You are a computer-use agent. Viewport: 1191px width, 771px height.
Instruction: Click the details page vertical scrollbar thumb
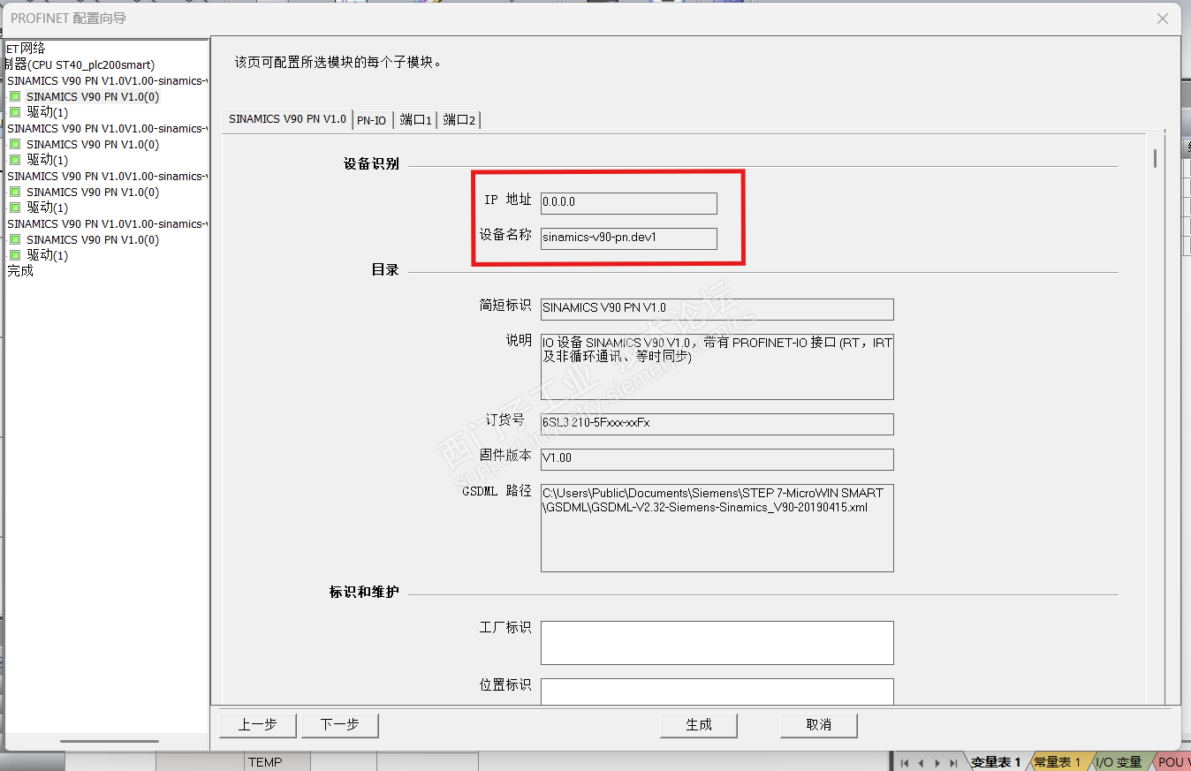coord(1155,158)
